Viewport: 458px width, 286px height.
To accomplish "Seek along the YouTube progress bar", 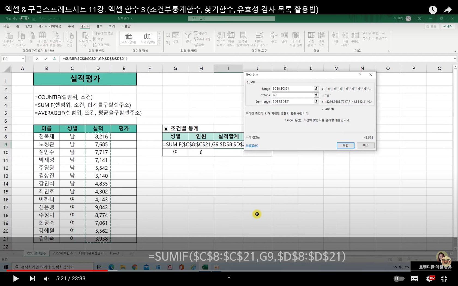I will [x=229, y=270].
